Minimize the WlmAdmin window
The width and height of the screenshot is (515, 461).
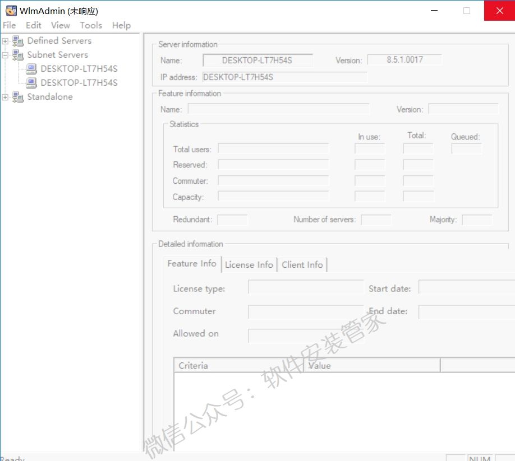click(434, 11)
